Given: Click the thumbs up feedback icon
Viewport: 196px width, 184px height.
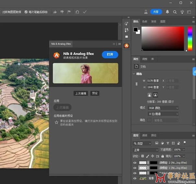Looking at the screenshot, I should 55,12.
